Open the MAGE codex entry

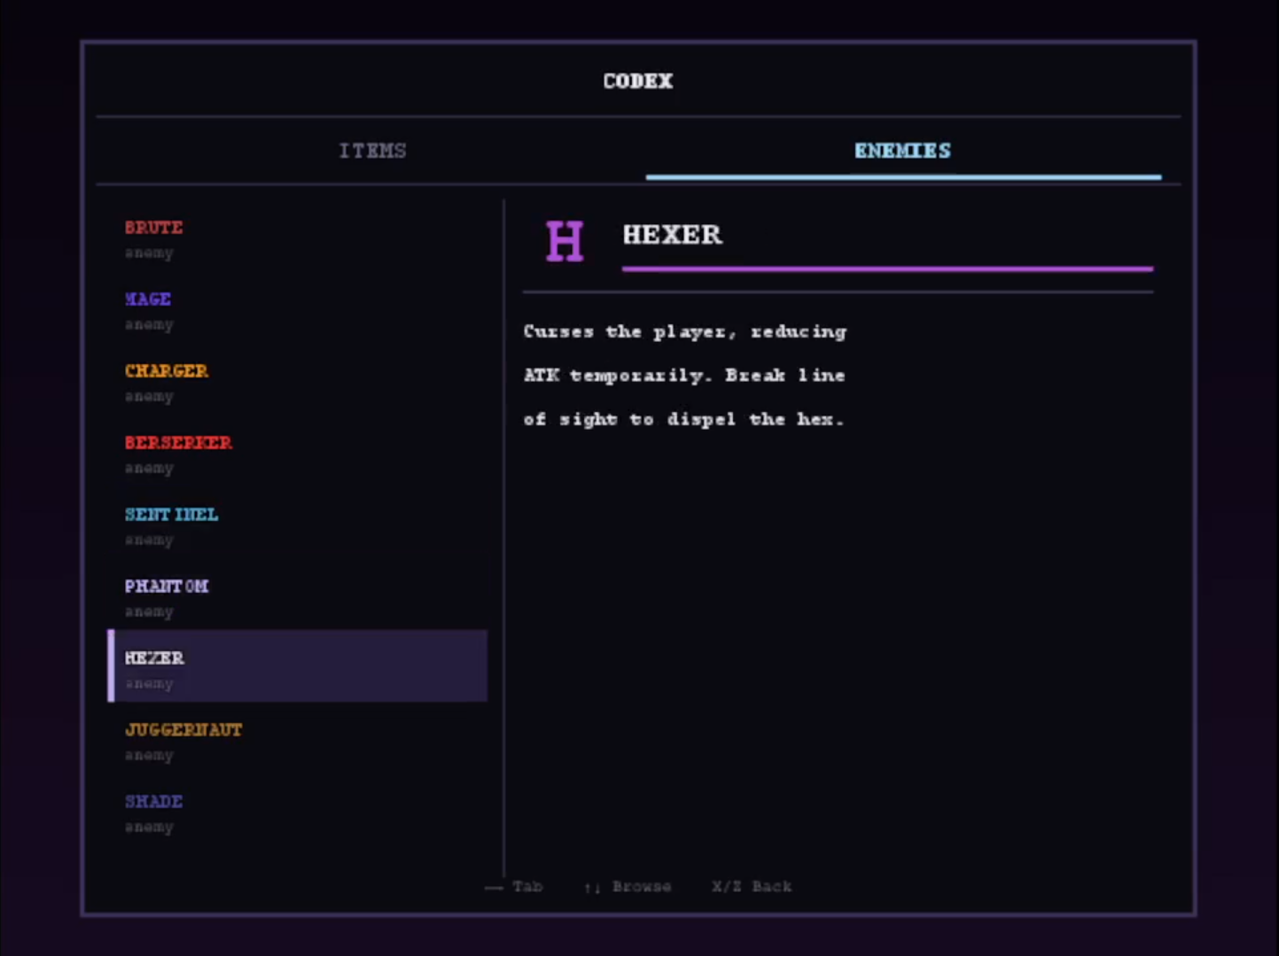click(x=297, y=311)
